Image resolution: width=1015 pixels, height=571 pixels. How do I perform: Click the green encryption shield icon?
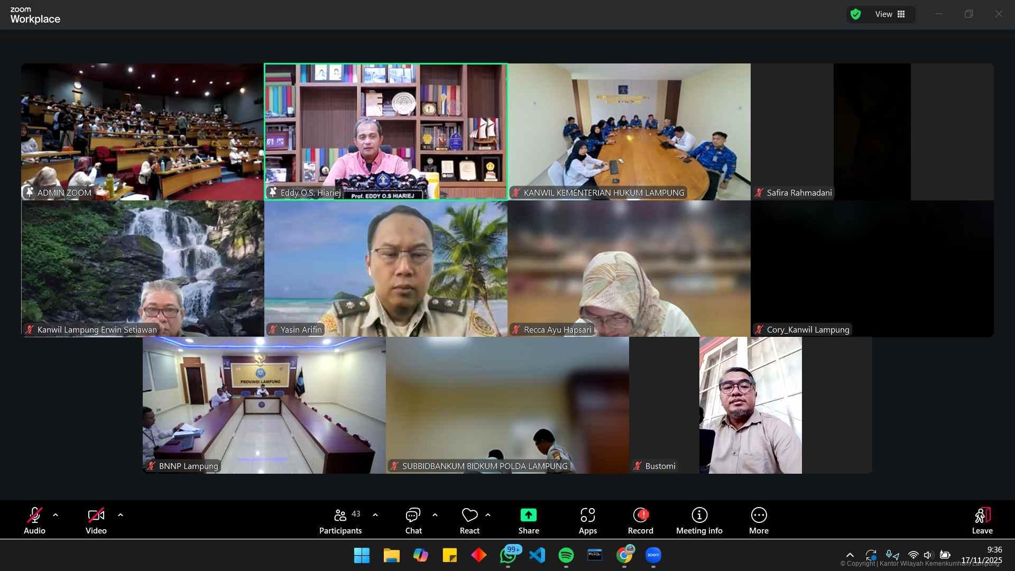pos(855,14)
